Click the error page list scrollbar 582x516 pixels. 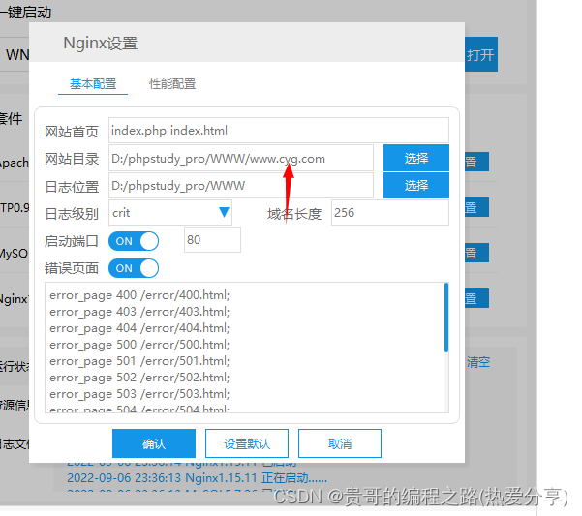tap(446, 318)
